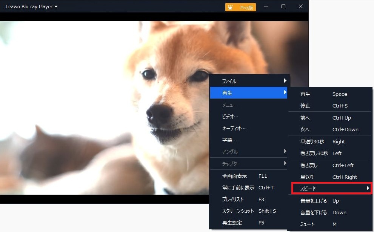The height and width of the screenshot is (232, 374).
Task: Expand the スピード speed submenu
Action: 330,188
